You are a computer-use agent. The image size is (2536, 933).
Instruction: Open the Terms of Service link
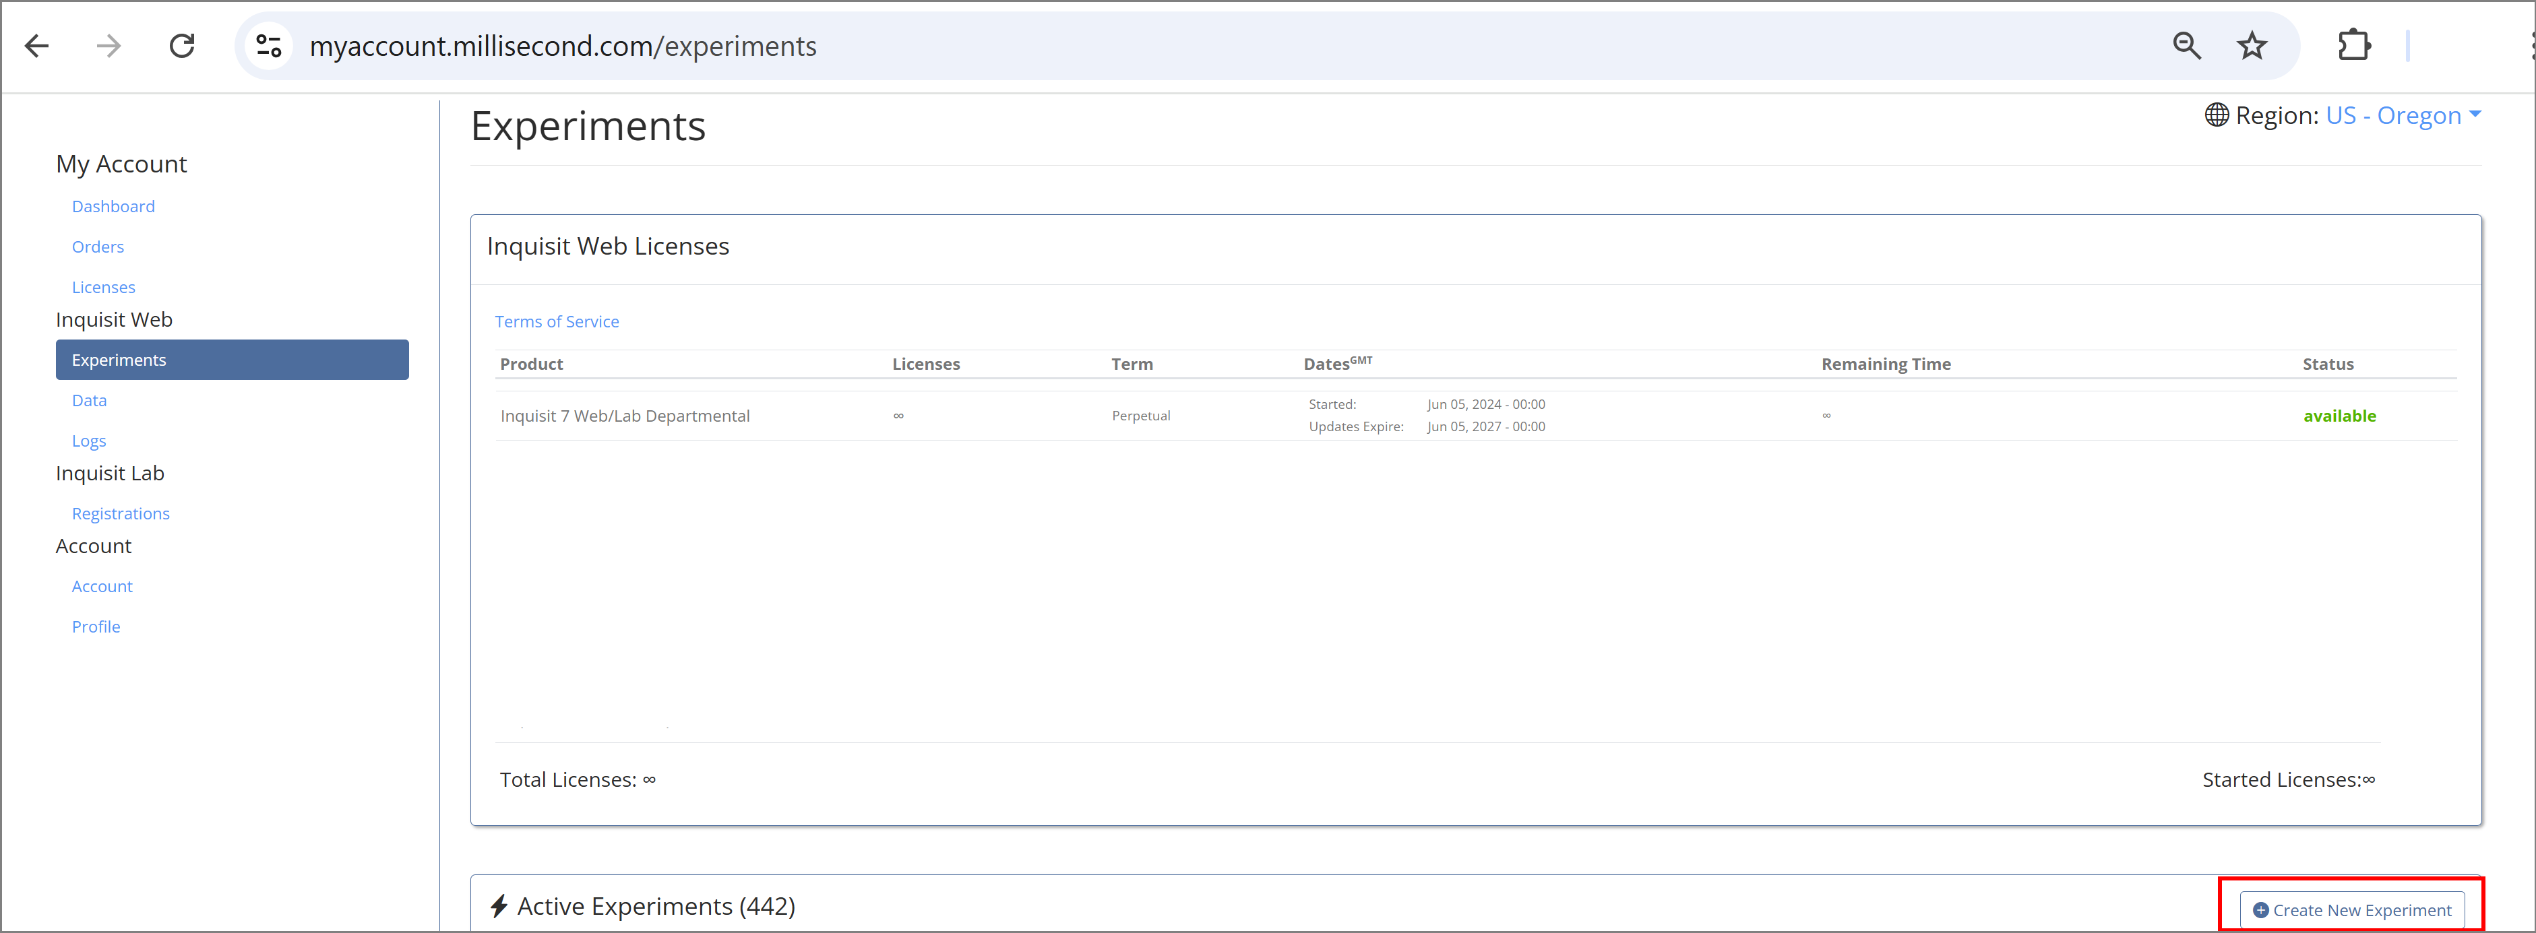click(x=556, y=322)
